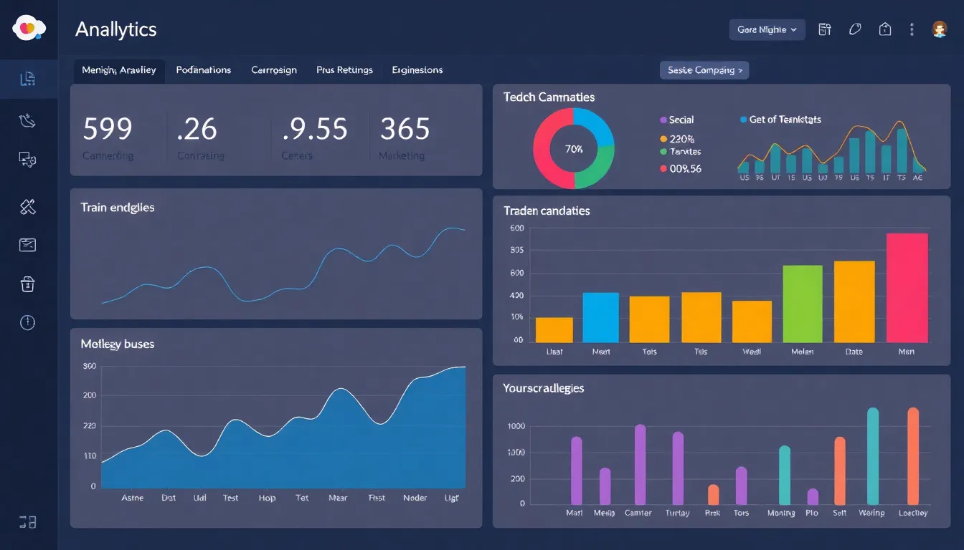
Task: Click the clock/history icon in the sidebar
Action: pos(27,322)
